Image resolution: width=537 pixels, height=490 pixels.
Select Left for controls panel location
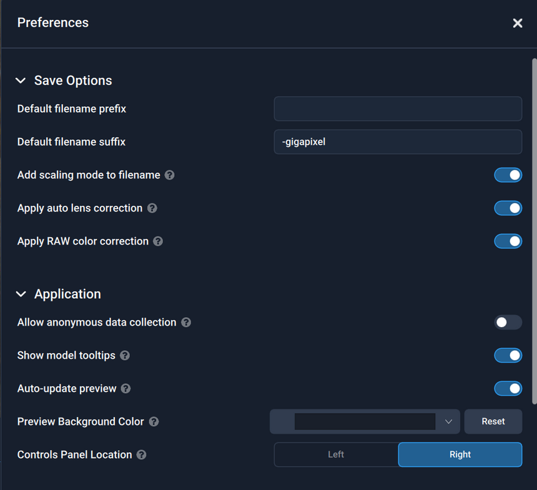point(336,455)
